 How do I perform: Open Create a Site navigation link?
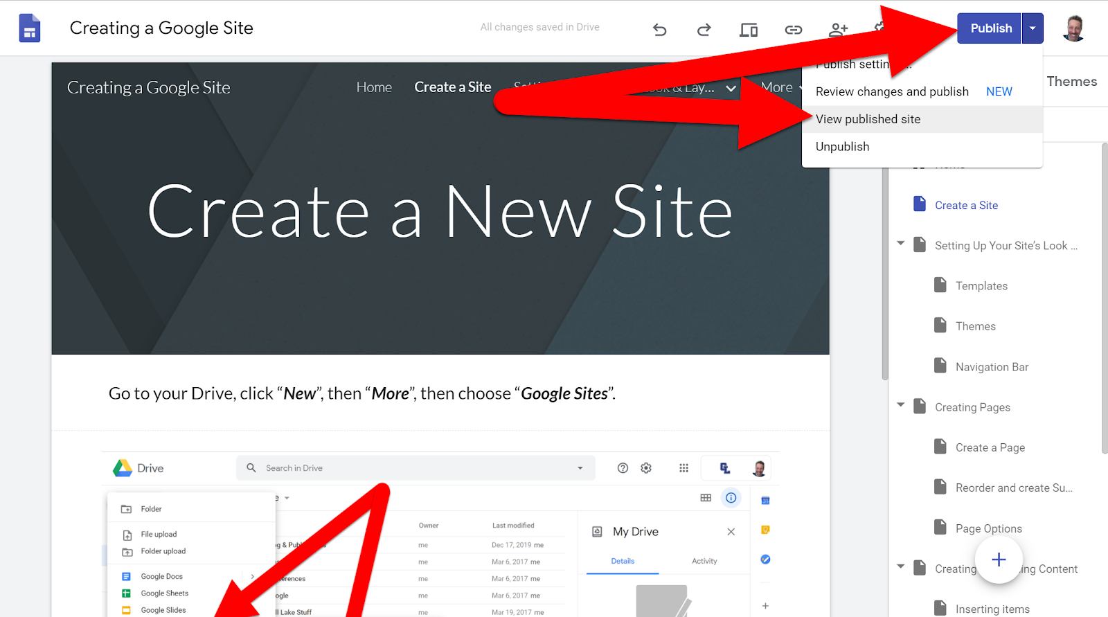tap(453, 87)
